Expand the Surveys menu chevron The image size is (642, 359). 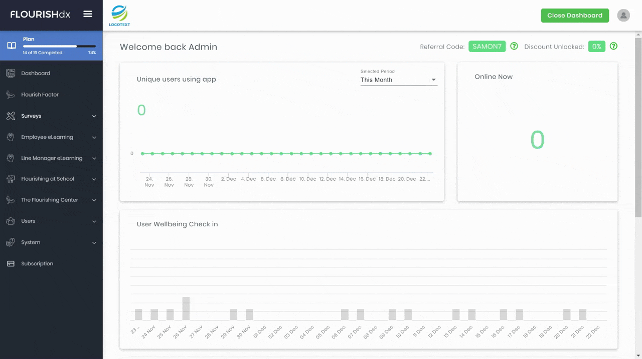94,116
